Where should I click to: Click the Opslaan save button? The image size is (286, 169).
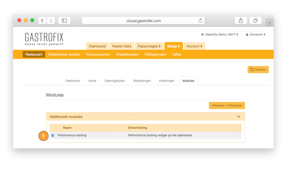[x=258, y=69]
